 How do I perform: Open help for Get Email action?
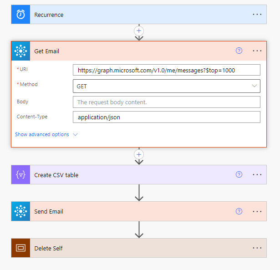[239, 51]
